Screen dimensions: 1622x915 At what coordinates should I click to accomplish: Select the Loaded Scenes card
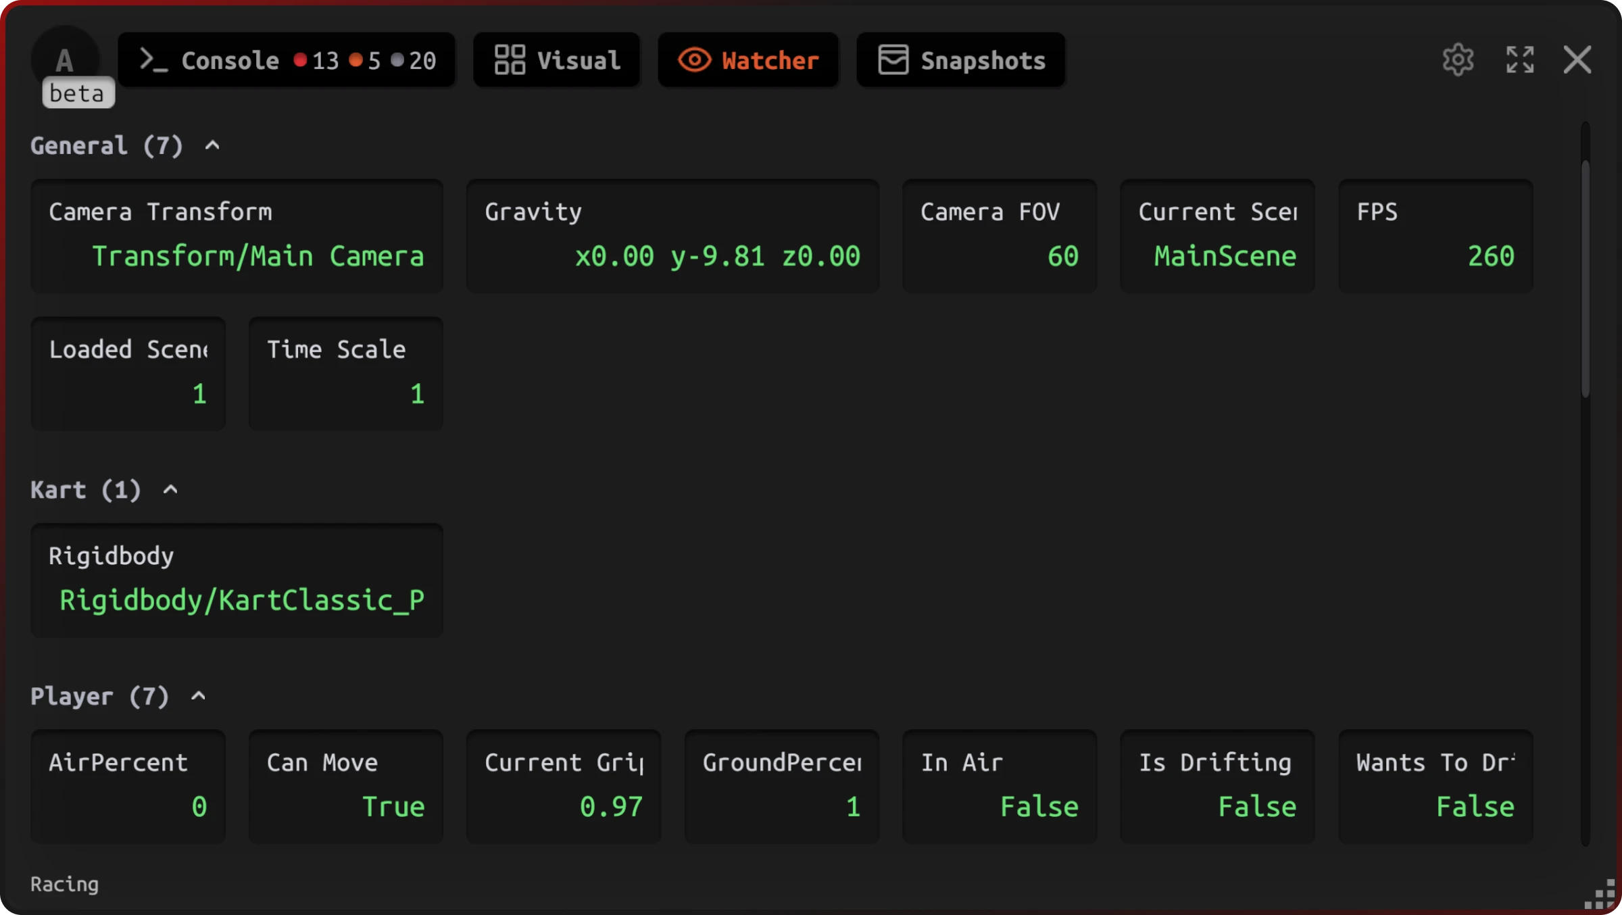[128, 373]
